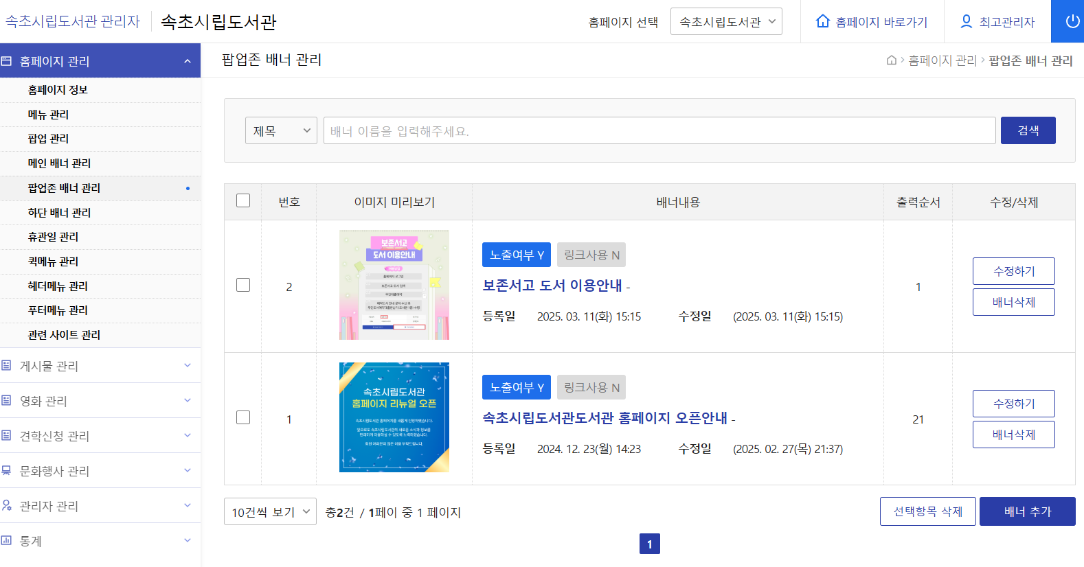Viewport: 1084px width, 567px height.
Task: Click 수정하기 for 홈페이지 오픈안내 banner
Action: point(1013,404)
